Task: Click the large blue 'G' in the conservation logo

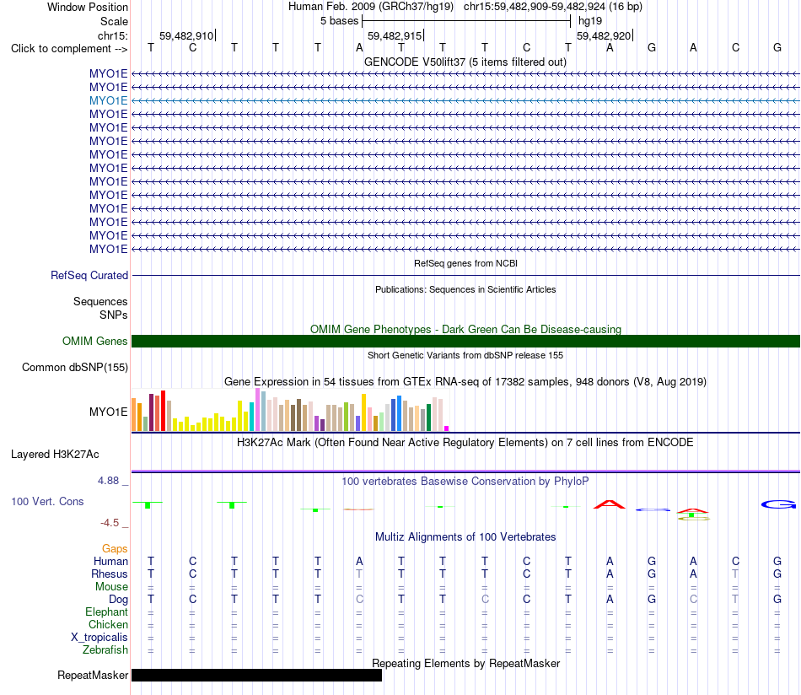Action: [x=778, y=505]
